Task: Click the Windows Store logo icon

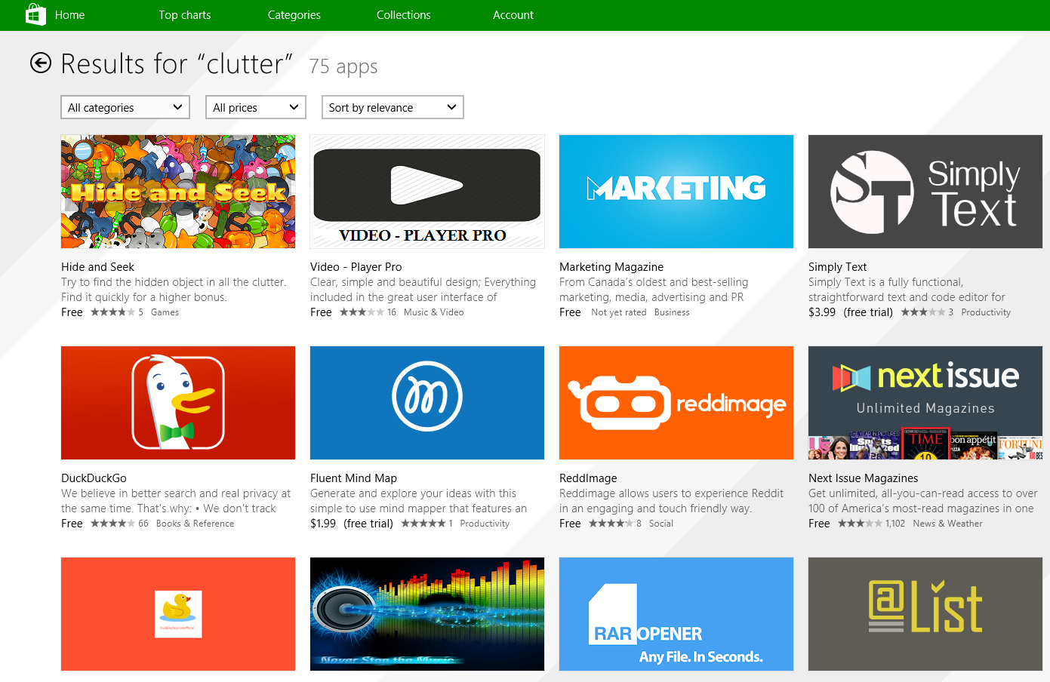Action: pyautogui.click(x=35, y=14)
